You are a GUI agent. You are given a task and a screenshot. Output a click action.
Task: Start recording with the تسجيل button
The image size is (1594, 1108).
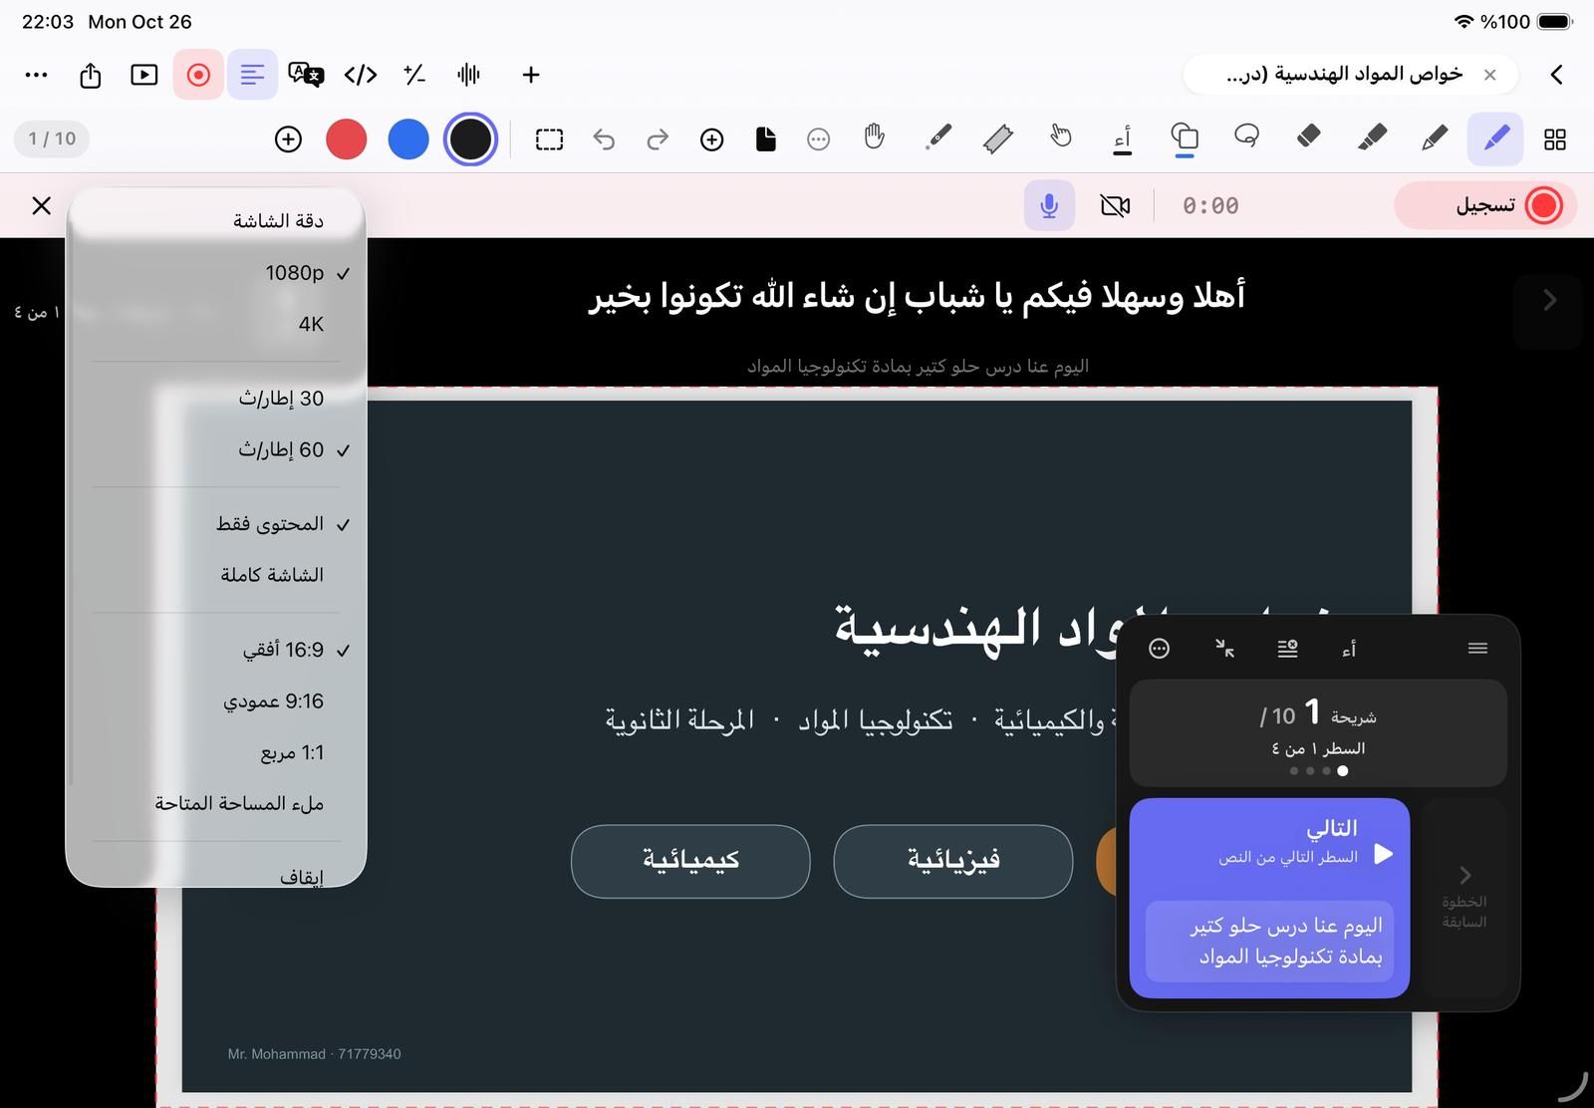click(x=1485, y=205)
